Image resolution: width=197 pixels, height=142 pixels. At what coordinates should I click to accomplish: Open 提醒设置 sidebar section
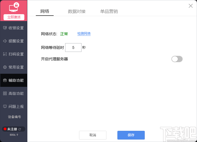14,41
